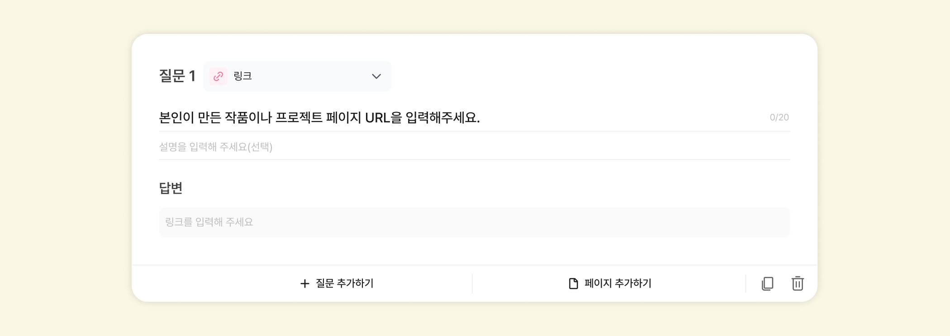Click the vertical divider left of copy icon

pyautogui.click(x=746, y=284)
